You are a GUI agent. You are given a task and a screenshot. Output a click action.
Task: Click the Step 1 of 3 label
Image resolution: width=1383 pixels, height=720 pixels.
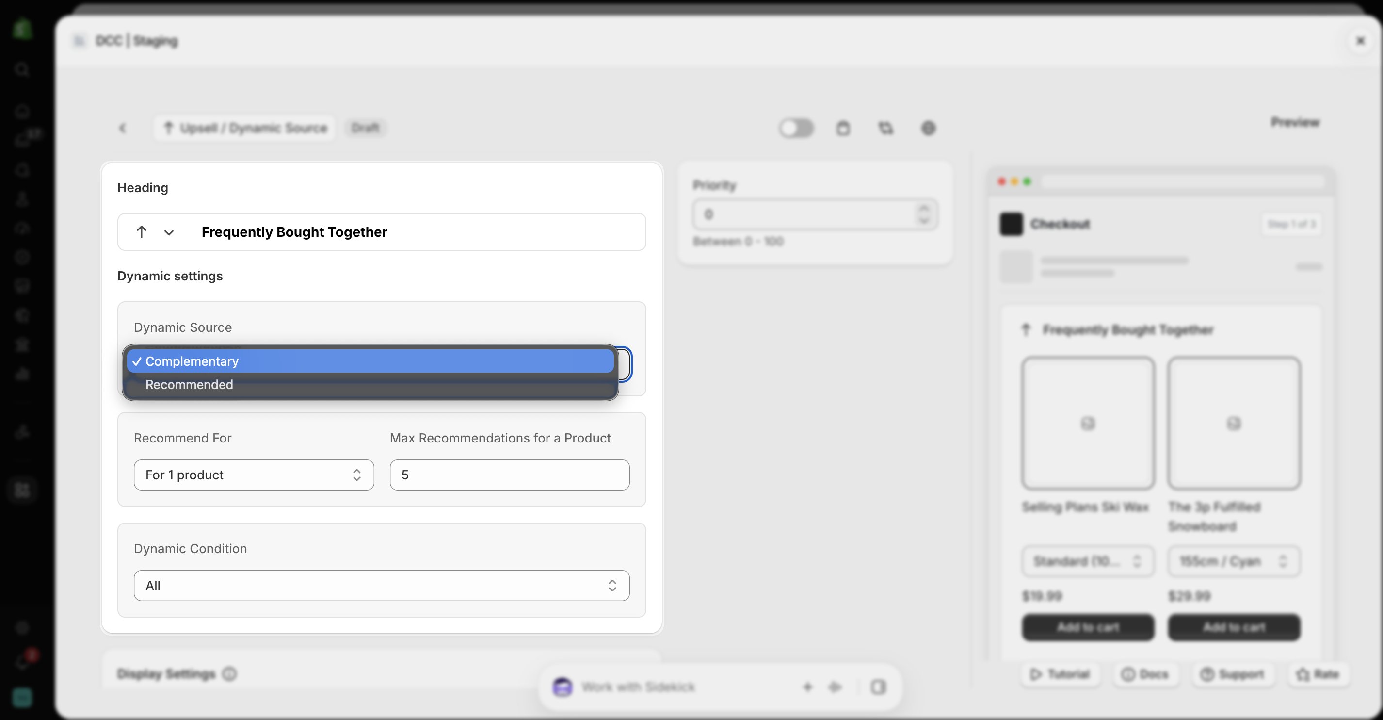coord(1291,224)
